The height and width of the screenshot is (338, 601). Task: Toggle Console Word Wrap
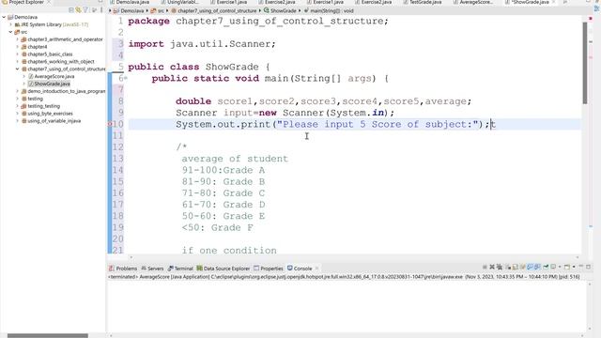tap(523, 267)
